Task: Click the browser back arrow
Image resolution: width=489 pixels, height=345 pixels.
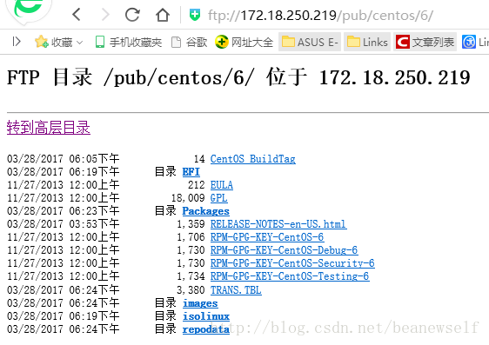Action: coord(77,15)
